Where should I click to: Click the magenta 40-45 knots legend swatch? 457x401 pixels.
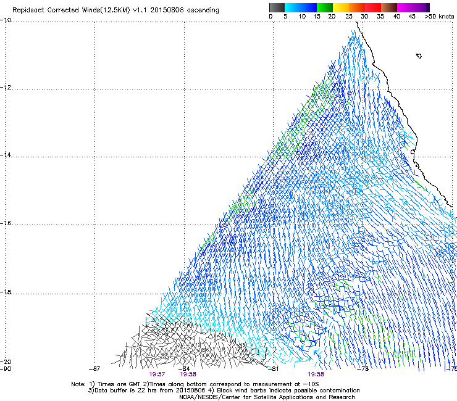click(405, 7)
